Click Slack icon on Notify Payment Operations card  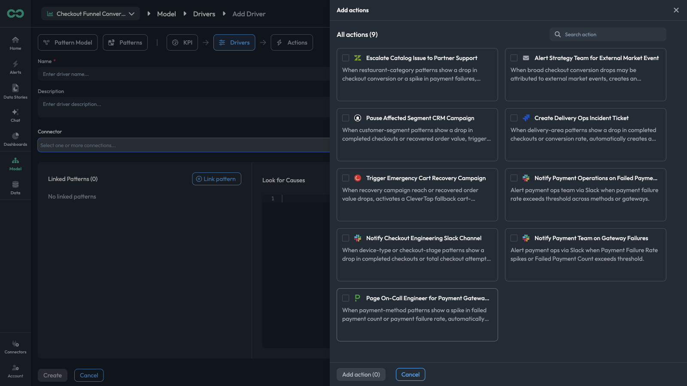[x=526, y=178]
